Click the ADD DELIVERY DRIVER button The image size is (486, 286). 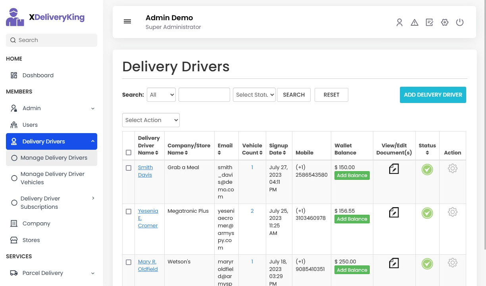point(433,95)
